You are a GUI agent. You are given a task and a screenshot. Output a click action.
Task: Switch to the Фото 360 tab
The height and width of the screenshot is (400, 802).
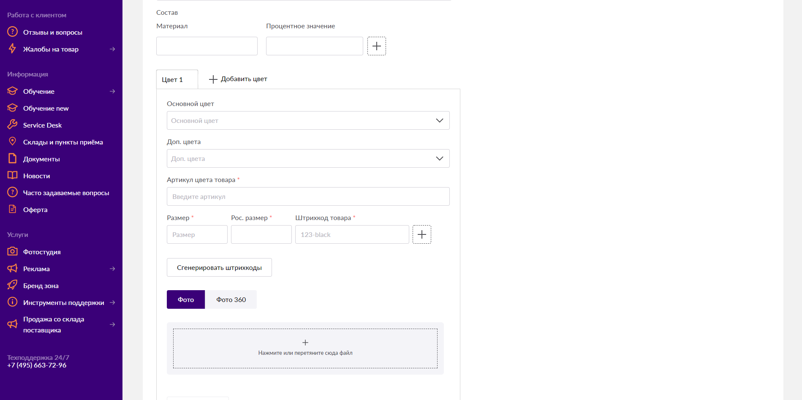231,299
